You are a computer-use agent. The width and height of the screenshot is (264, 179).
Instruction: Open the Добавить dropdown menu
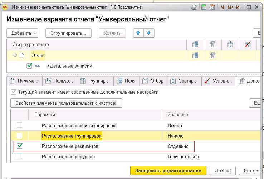[24, 33]
